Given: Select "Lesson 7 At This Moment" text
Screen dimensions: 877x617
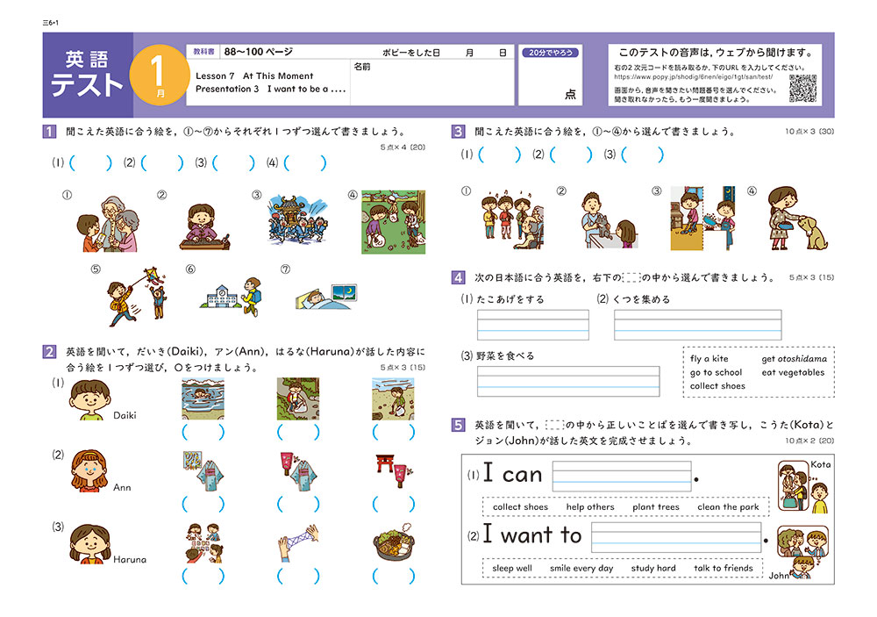Looking at the screenshot, I should point(254,76).
